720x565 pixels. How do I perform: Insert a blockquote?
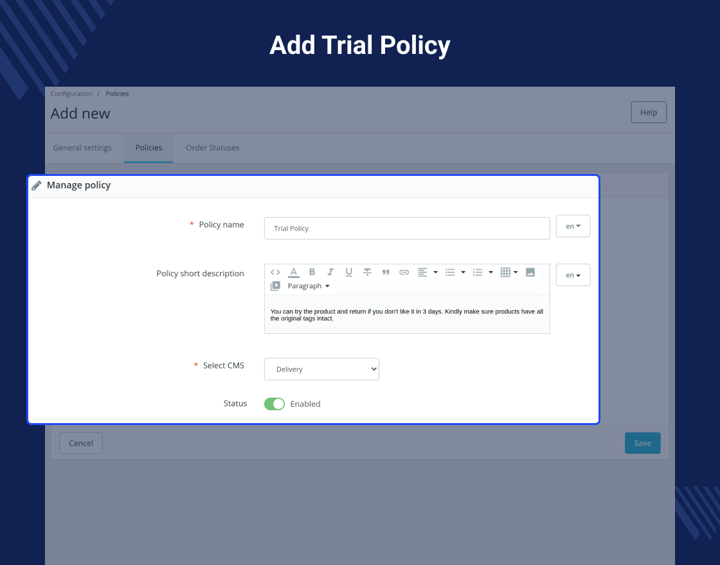click(x=386, y=272)
